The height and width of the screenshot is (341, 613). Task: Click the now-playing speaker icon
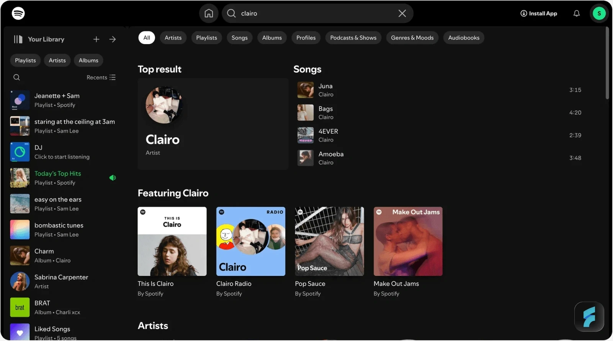(113, 178)
